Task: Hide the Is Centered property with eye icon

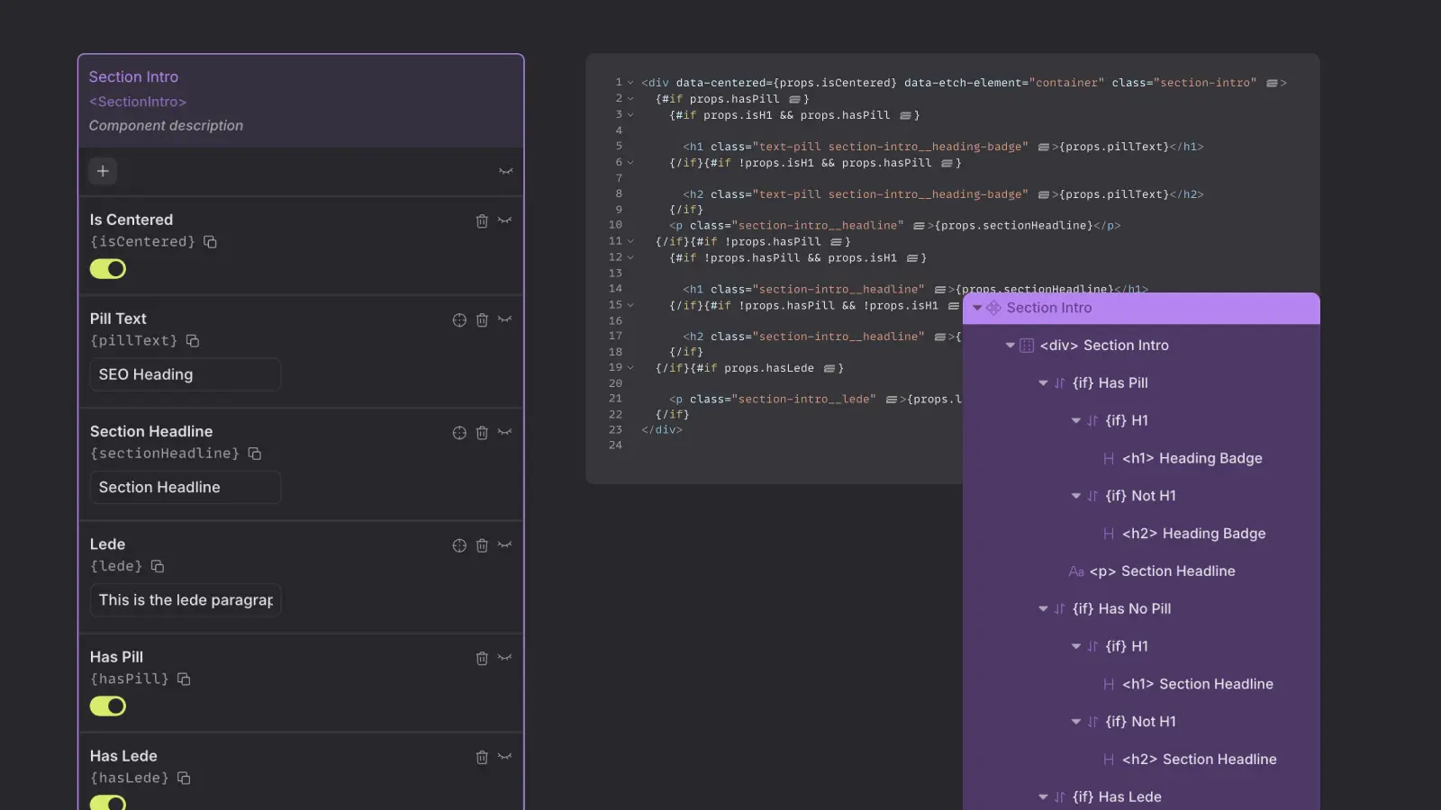Action: click(x=504, y=220)
